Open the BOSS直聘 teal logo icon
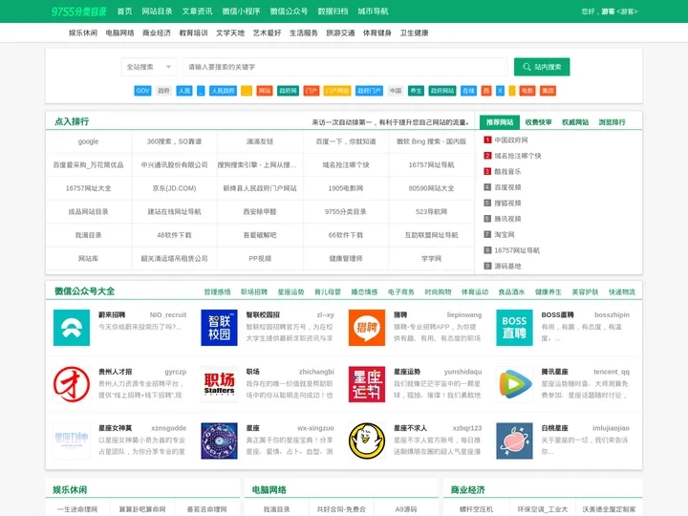The width and height of the screenshot is (688, 516). [514, 328]
